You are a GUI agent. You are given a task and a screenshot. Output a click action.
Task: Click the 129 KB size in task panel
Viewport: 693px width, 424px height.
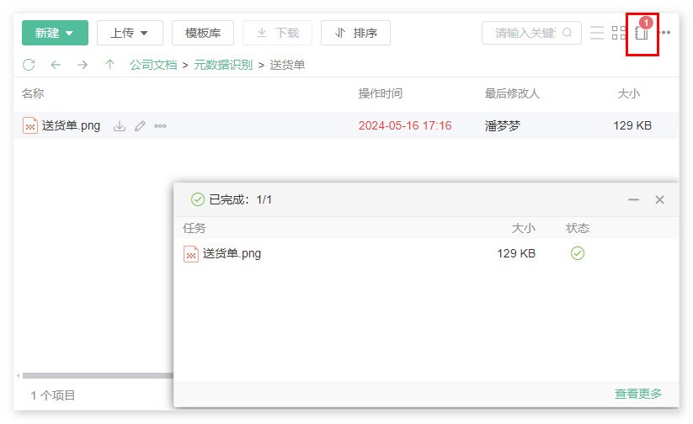coord(516,253)
